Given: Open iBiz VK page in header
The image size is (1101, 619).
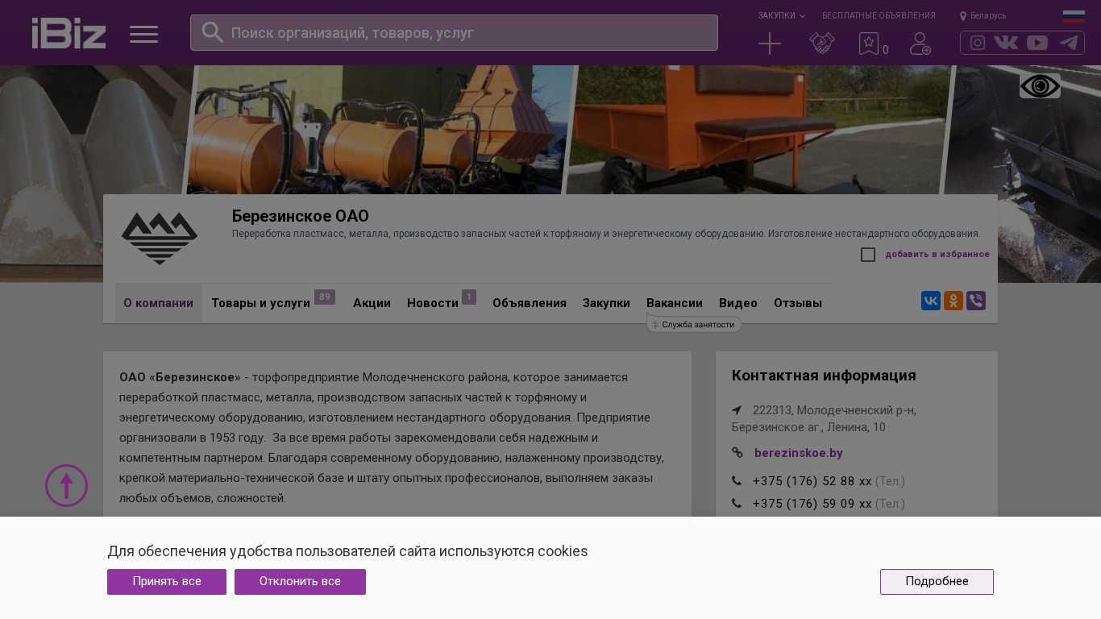Looking at the screenshot, I should (x=1006, y=43).
